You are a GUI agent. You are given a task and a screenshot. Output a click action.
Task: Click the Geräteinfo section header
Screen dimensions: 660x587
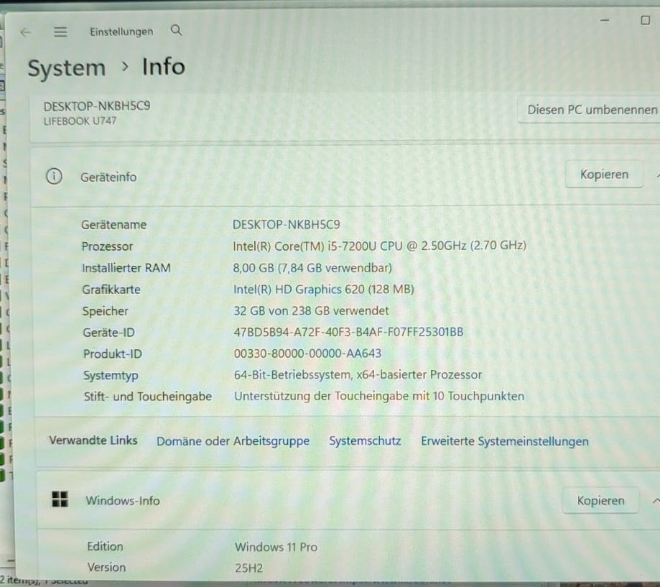tap(345, 176)
